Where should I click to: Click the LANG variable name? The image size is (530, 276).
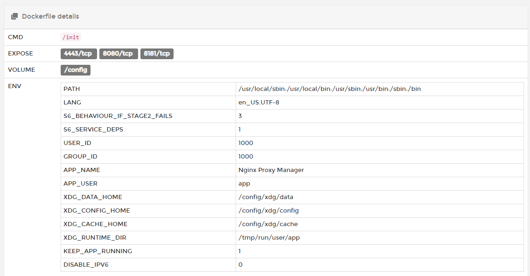pos(72,103)
